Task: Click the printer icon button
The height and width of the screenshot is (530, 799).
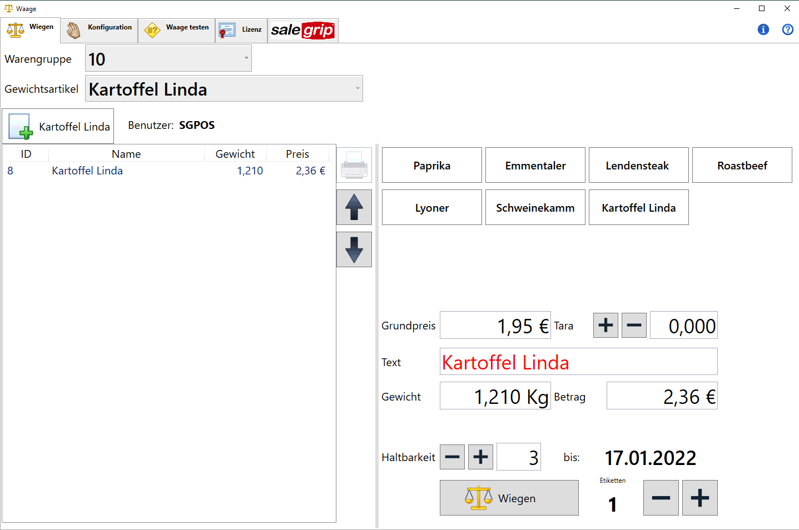Action: [354, 165]
